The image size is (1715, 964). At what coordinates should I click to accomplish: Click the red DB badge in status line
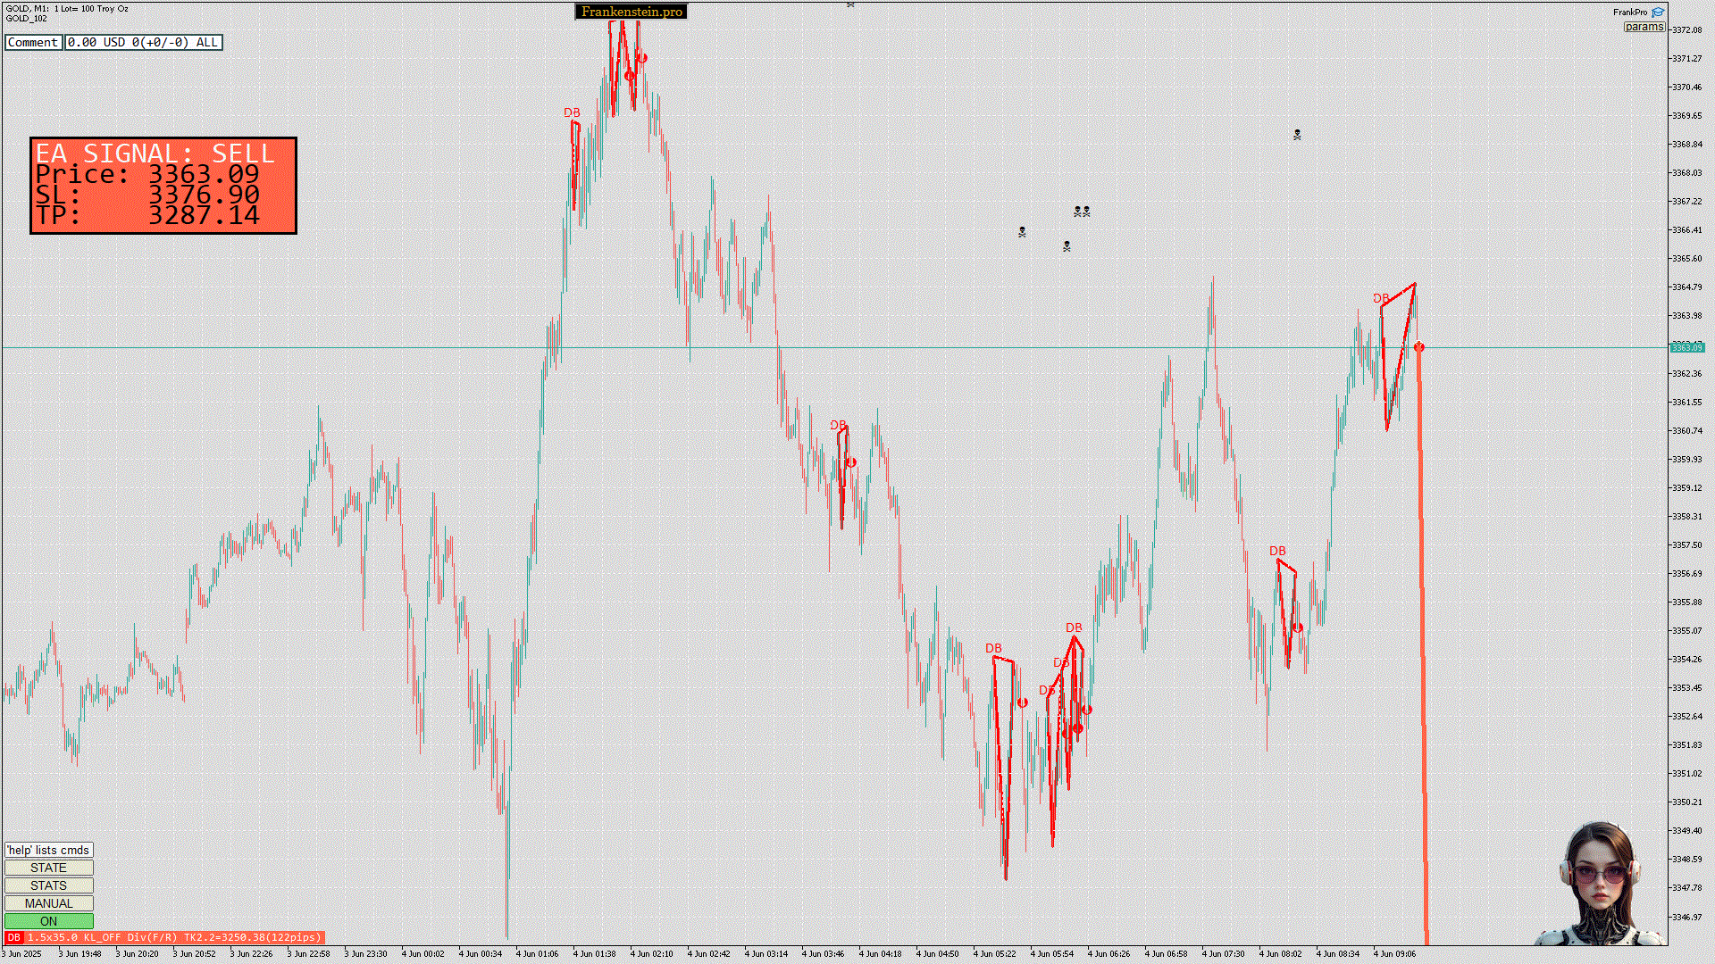13,937
